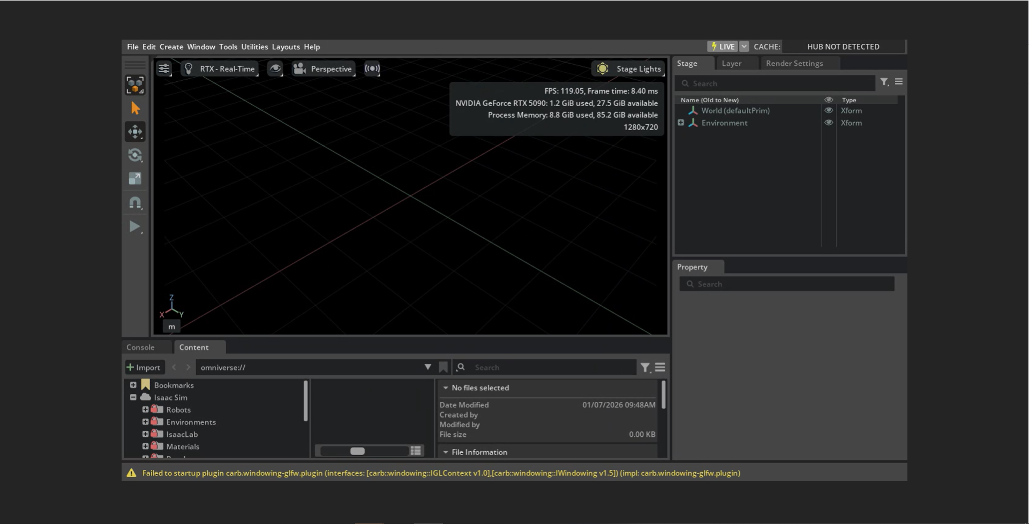Select the arrow selection tool
Screen dimensions: 1029x524
(135, 109)
